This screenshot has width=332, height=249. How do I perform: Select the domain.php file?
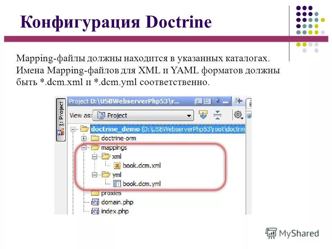click(x=117, y=202)
